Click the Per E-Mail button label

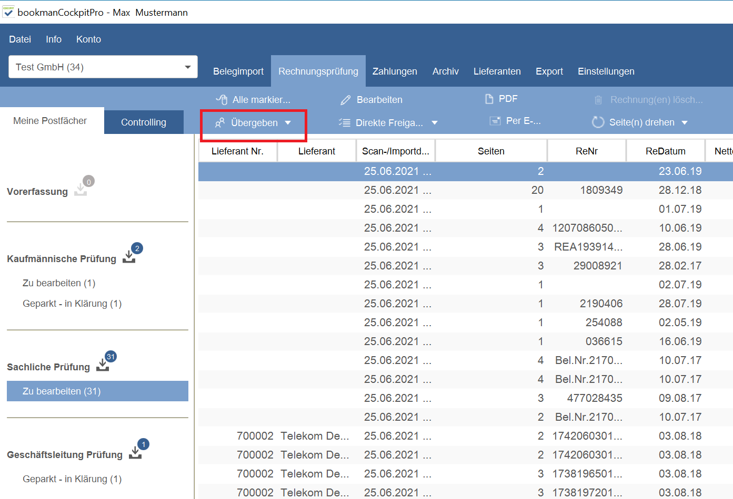tap(524, 121)
